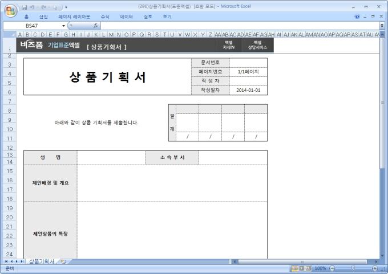Click vertical scrollbar up arrow
Screen dimensions: 388x274
pos(382,34)
